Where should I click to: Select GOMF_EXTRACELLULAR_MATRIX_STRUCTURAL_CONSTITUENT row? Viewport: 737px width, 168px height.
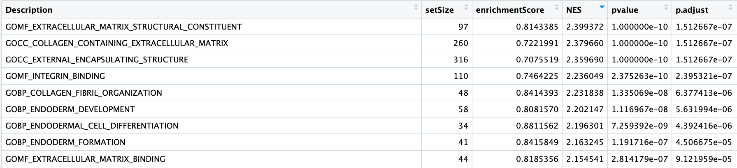368,27
